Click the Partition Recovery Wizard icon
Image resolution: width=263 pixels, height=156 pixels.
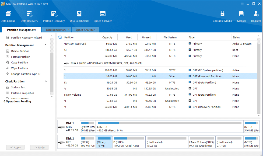tap(8, 37)
